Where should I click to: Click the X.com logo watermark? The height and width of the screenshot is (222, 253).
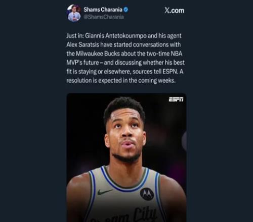point(175,11)
